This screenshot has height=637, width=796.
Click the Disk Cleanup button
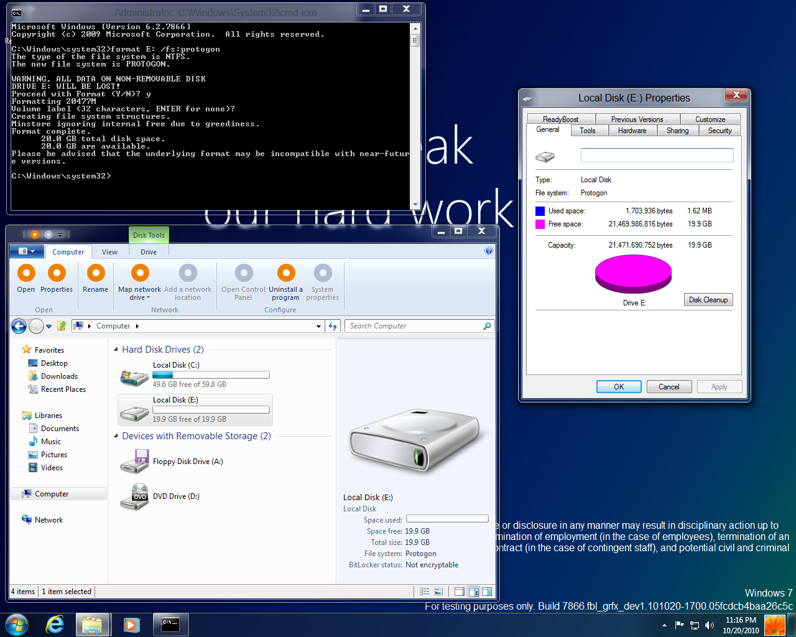pyautogui.click(x=708, y=300)
